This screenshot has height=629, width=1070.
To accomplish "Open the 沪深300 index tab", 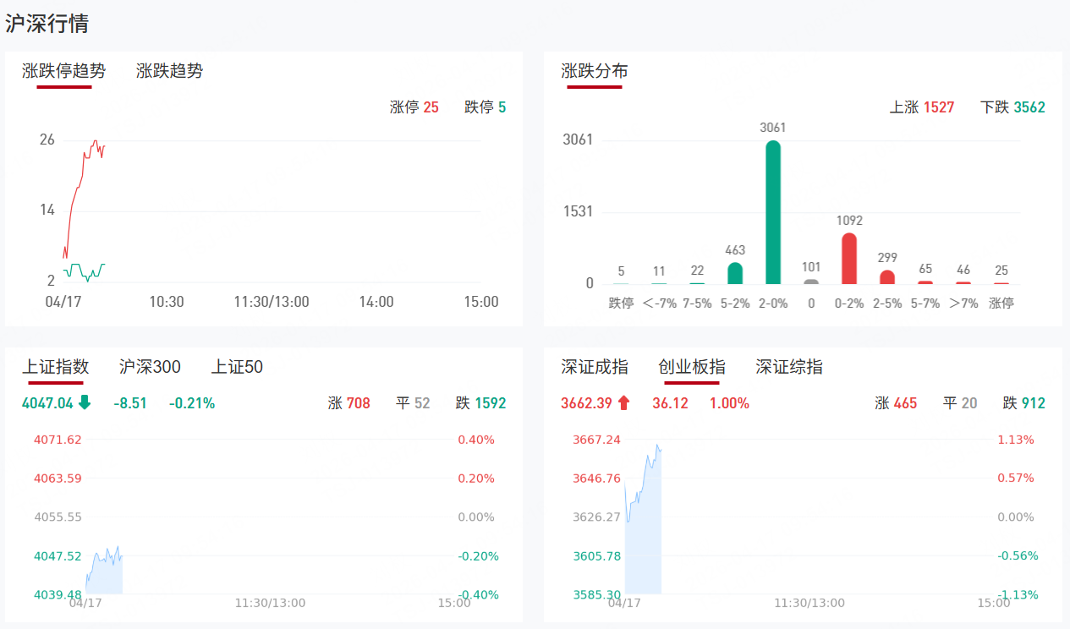I will [150, 367].
